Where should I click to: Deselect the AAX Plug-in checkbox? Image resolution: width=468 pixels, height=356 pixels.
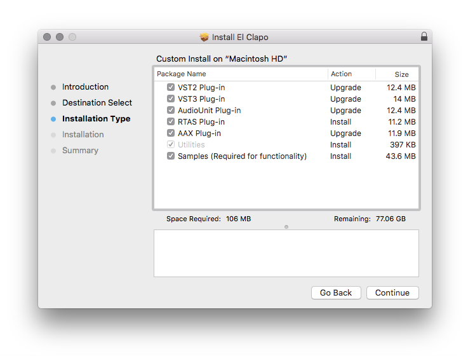(171, 133)
